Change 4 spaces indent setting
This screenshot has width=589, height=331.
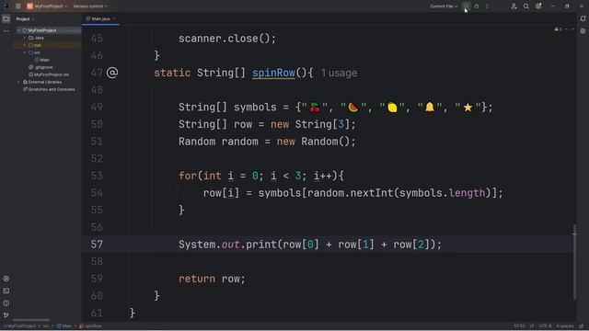click(x=565, y=326)
